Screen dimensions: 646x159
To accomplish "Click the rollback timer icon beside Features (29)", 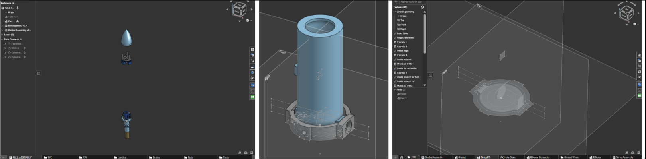I will pos(423,7).
